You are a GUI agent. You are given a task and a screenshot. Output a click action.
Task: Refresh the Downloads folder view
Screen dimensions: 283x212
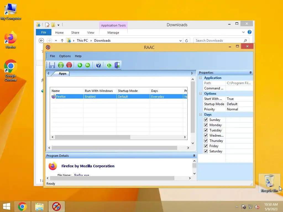click(187, 41)
